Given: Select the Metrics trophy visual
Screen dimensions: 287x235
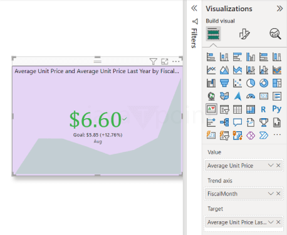Looking at the screenshot, I should click(264, 122).
